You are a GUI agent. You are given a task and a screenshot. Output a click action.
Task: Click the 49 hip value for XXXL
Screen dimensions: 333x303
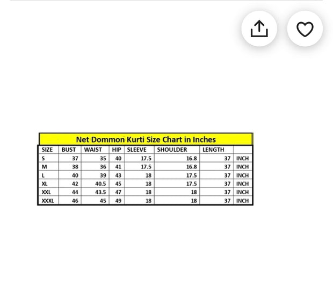pyautogui.click(x=118, y=201)
